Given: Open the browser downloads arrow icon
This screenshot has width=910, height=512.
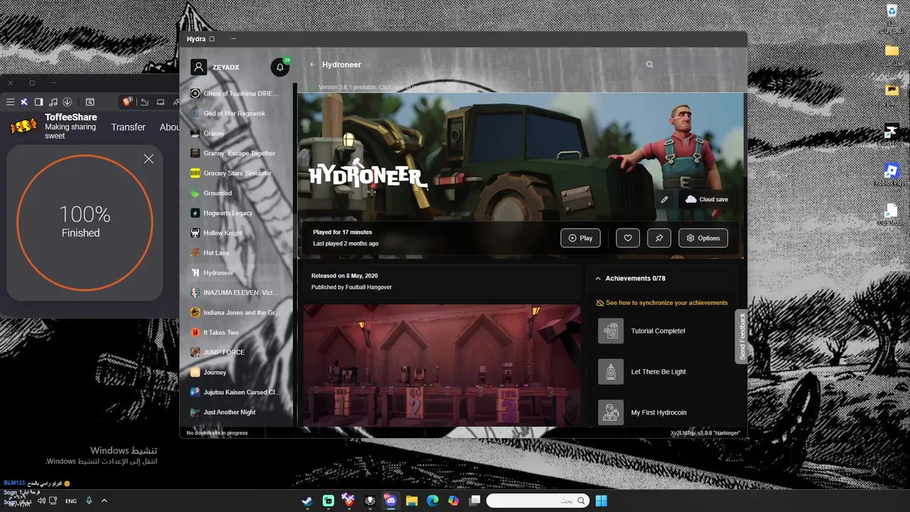Looking at the screenshot, I should 68,102.
